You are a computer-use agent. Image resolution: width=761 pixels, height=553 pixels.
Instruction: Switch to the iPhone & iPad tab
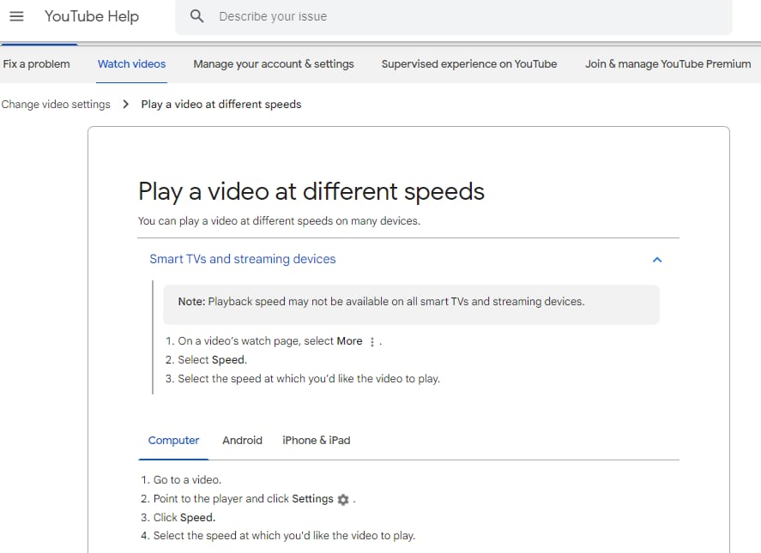point(317,441)
